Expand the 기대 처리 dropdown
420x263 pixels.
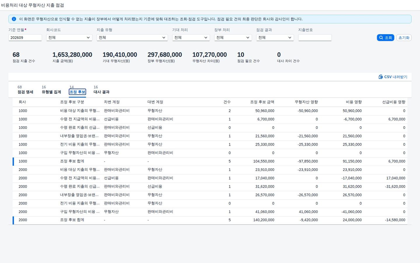tap(191, 38)
